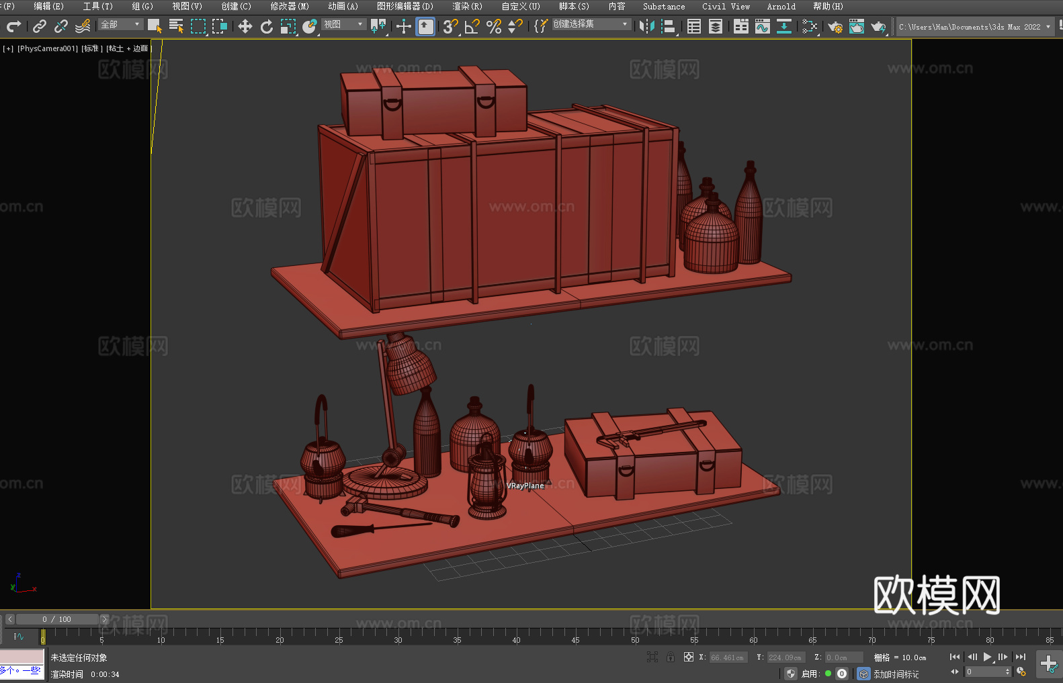
Task: Toggle Absolute/Offset transform mode icon
Action: point(689,657)
